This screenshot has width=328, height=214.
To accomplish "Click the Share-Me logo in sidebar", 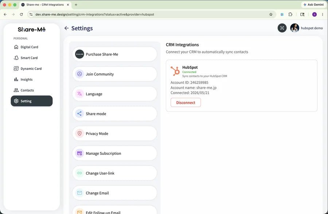I will tap(32, 29).
